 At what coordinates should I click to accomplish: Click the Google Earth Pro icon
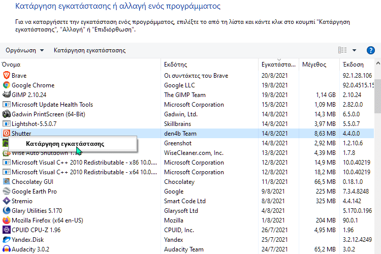[6, 192]
